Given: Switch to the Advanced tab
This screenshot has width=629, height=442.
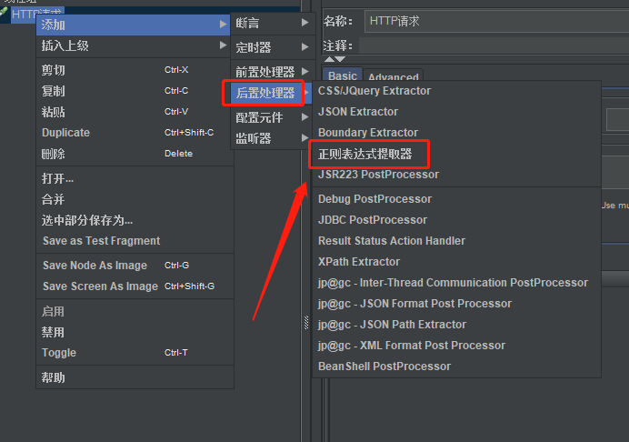Looking at the screenshot, I should click(393, 76).
